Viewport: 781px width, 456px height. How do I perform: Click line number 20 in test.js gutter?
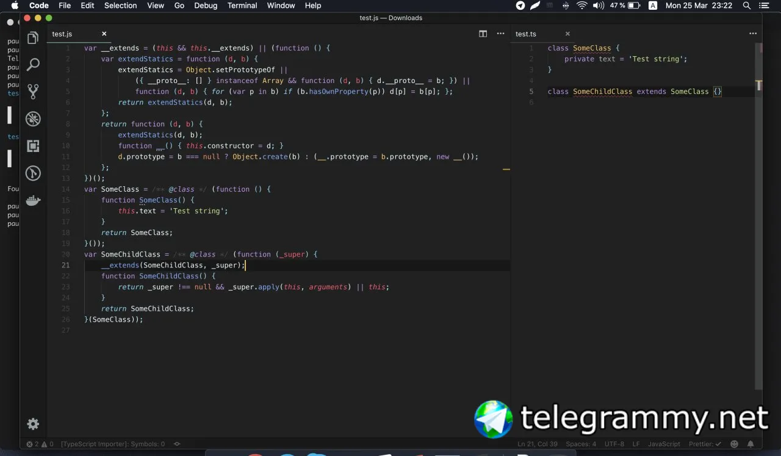pyautogui.click(x=66, y=255)
